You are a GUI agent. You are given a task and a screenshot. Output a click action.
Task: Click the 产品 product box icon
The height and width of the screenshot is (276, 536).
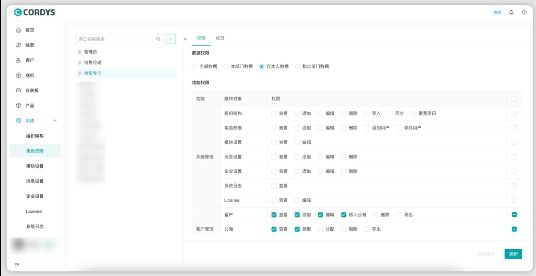point(18,105)
